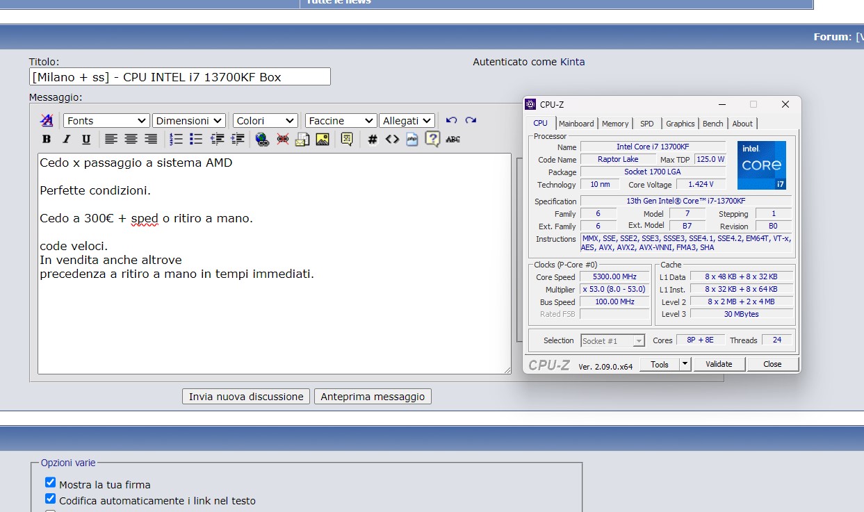Click the Validate button in CPU-Z
864x512 pixels.
[x=719, y=364]
